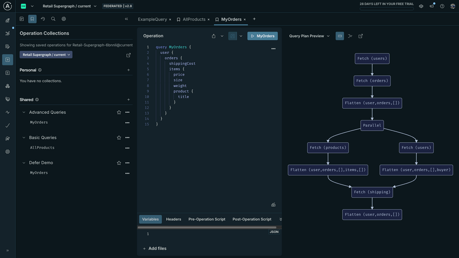The image size is (459, 258).
Task: Open the announcements megaphone icon
Action: [x=432, y=6]
